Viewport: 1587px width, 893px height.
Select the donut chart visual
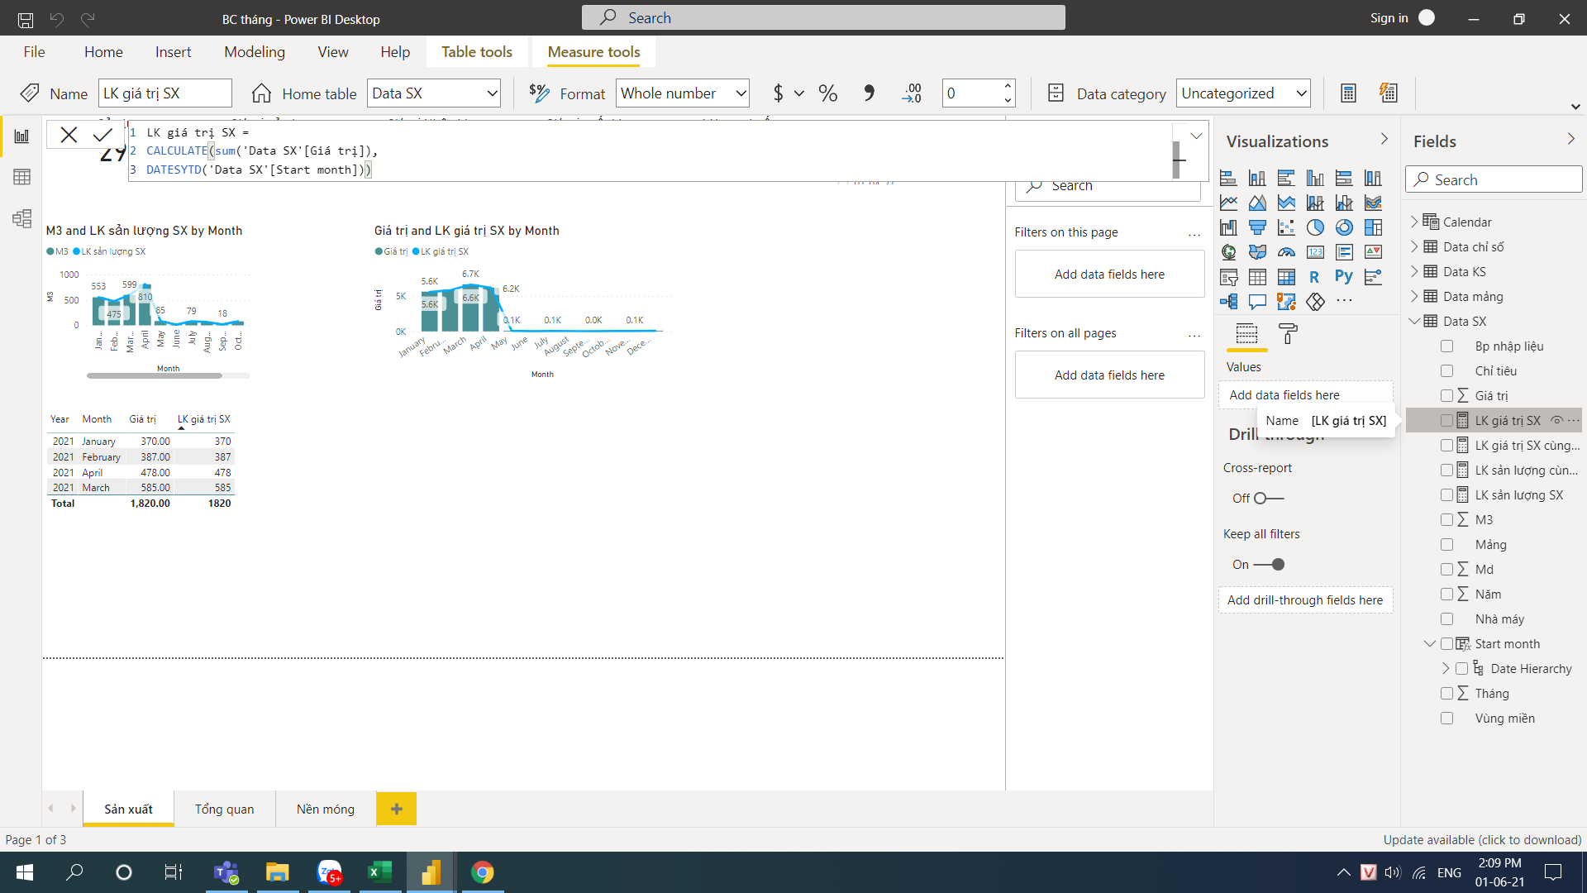tap(1344, 227)
